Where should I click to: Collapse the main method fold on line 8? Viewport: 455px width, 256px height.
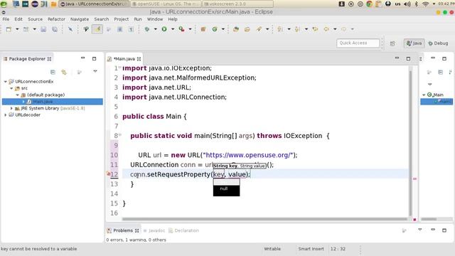click(120, 134)
